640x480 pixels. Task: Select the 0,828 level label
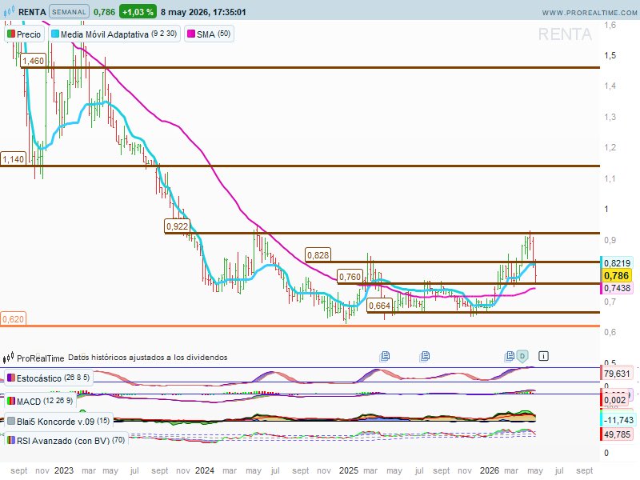tap(318, 255)
